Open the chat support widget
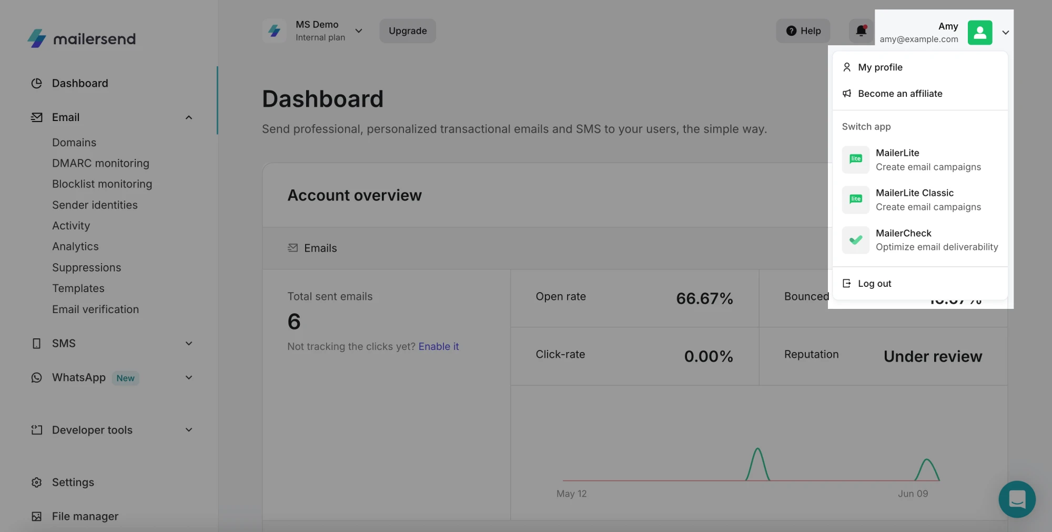1052x532 pixels. (1017, 499)
